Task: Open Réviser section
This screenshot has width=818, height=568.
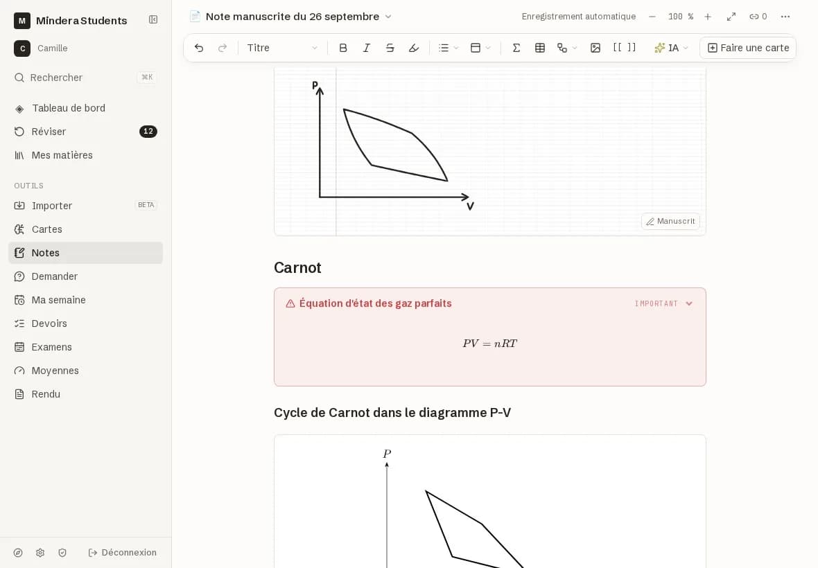Action: 85,132
